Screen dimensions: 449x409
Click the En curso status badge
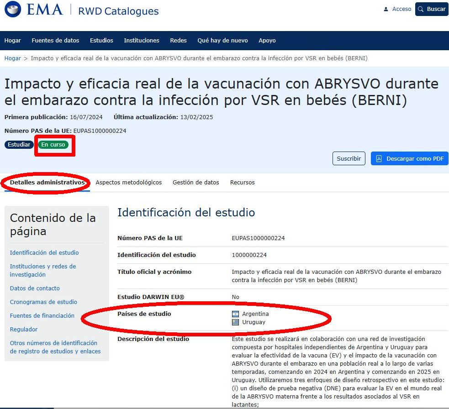(53, 145)
